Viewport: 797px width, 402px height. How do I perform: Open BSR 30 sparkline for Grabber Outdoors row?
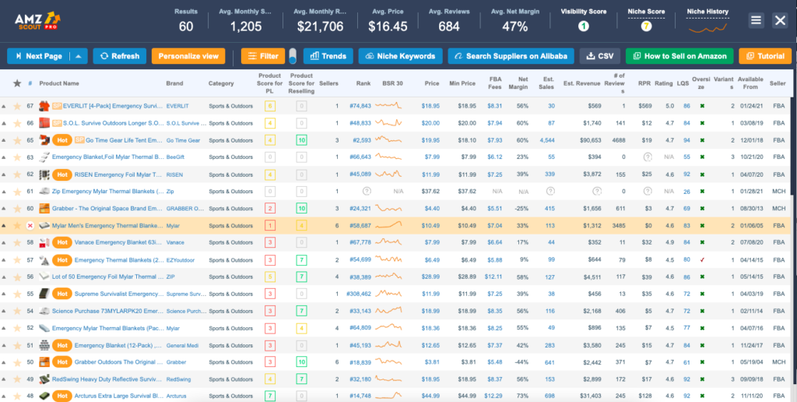pyautogui.click(x=388, y=361)
